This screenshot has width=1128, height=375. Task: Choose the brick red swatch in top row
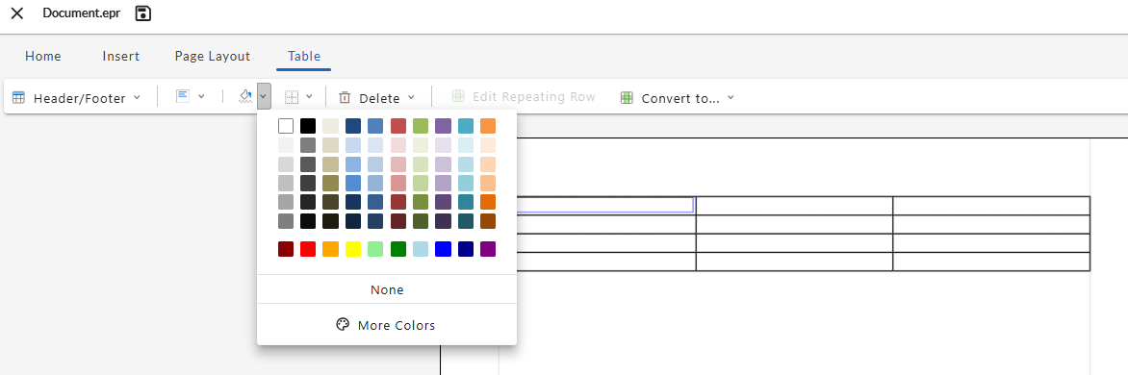coord(398,126)
